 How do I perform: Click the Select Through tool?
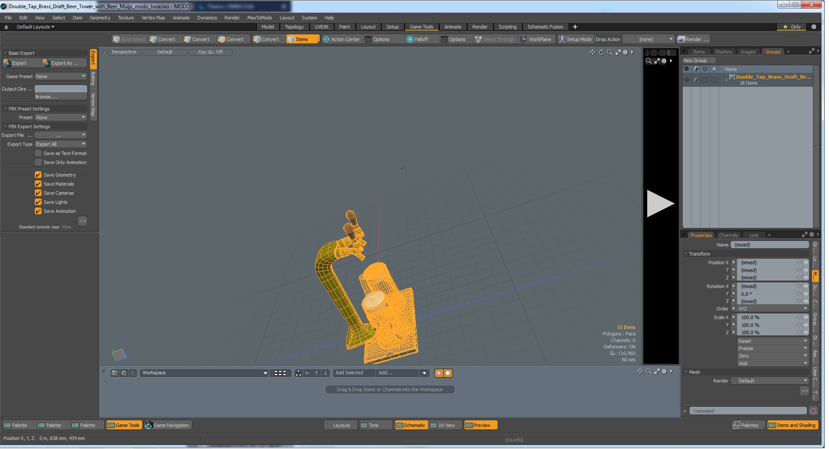click(x=494, y=39)
